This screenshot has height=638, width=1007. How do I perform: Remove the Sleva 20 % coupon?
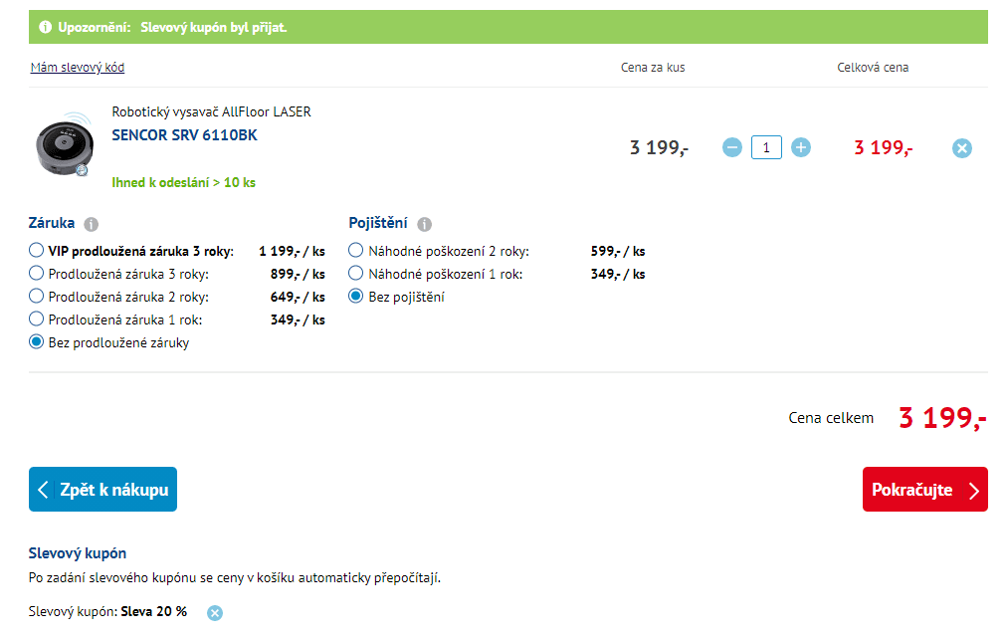click(215, 612)
